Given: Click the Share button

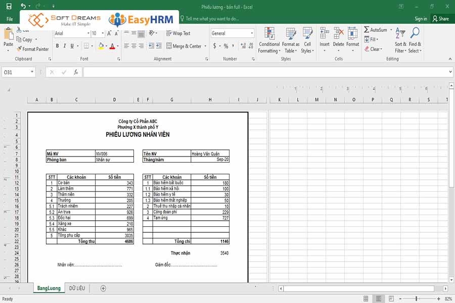Looking at the screenshot, I should [441, 19].
